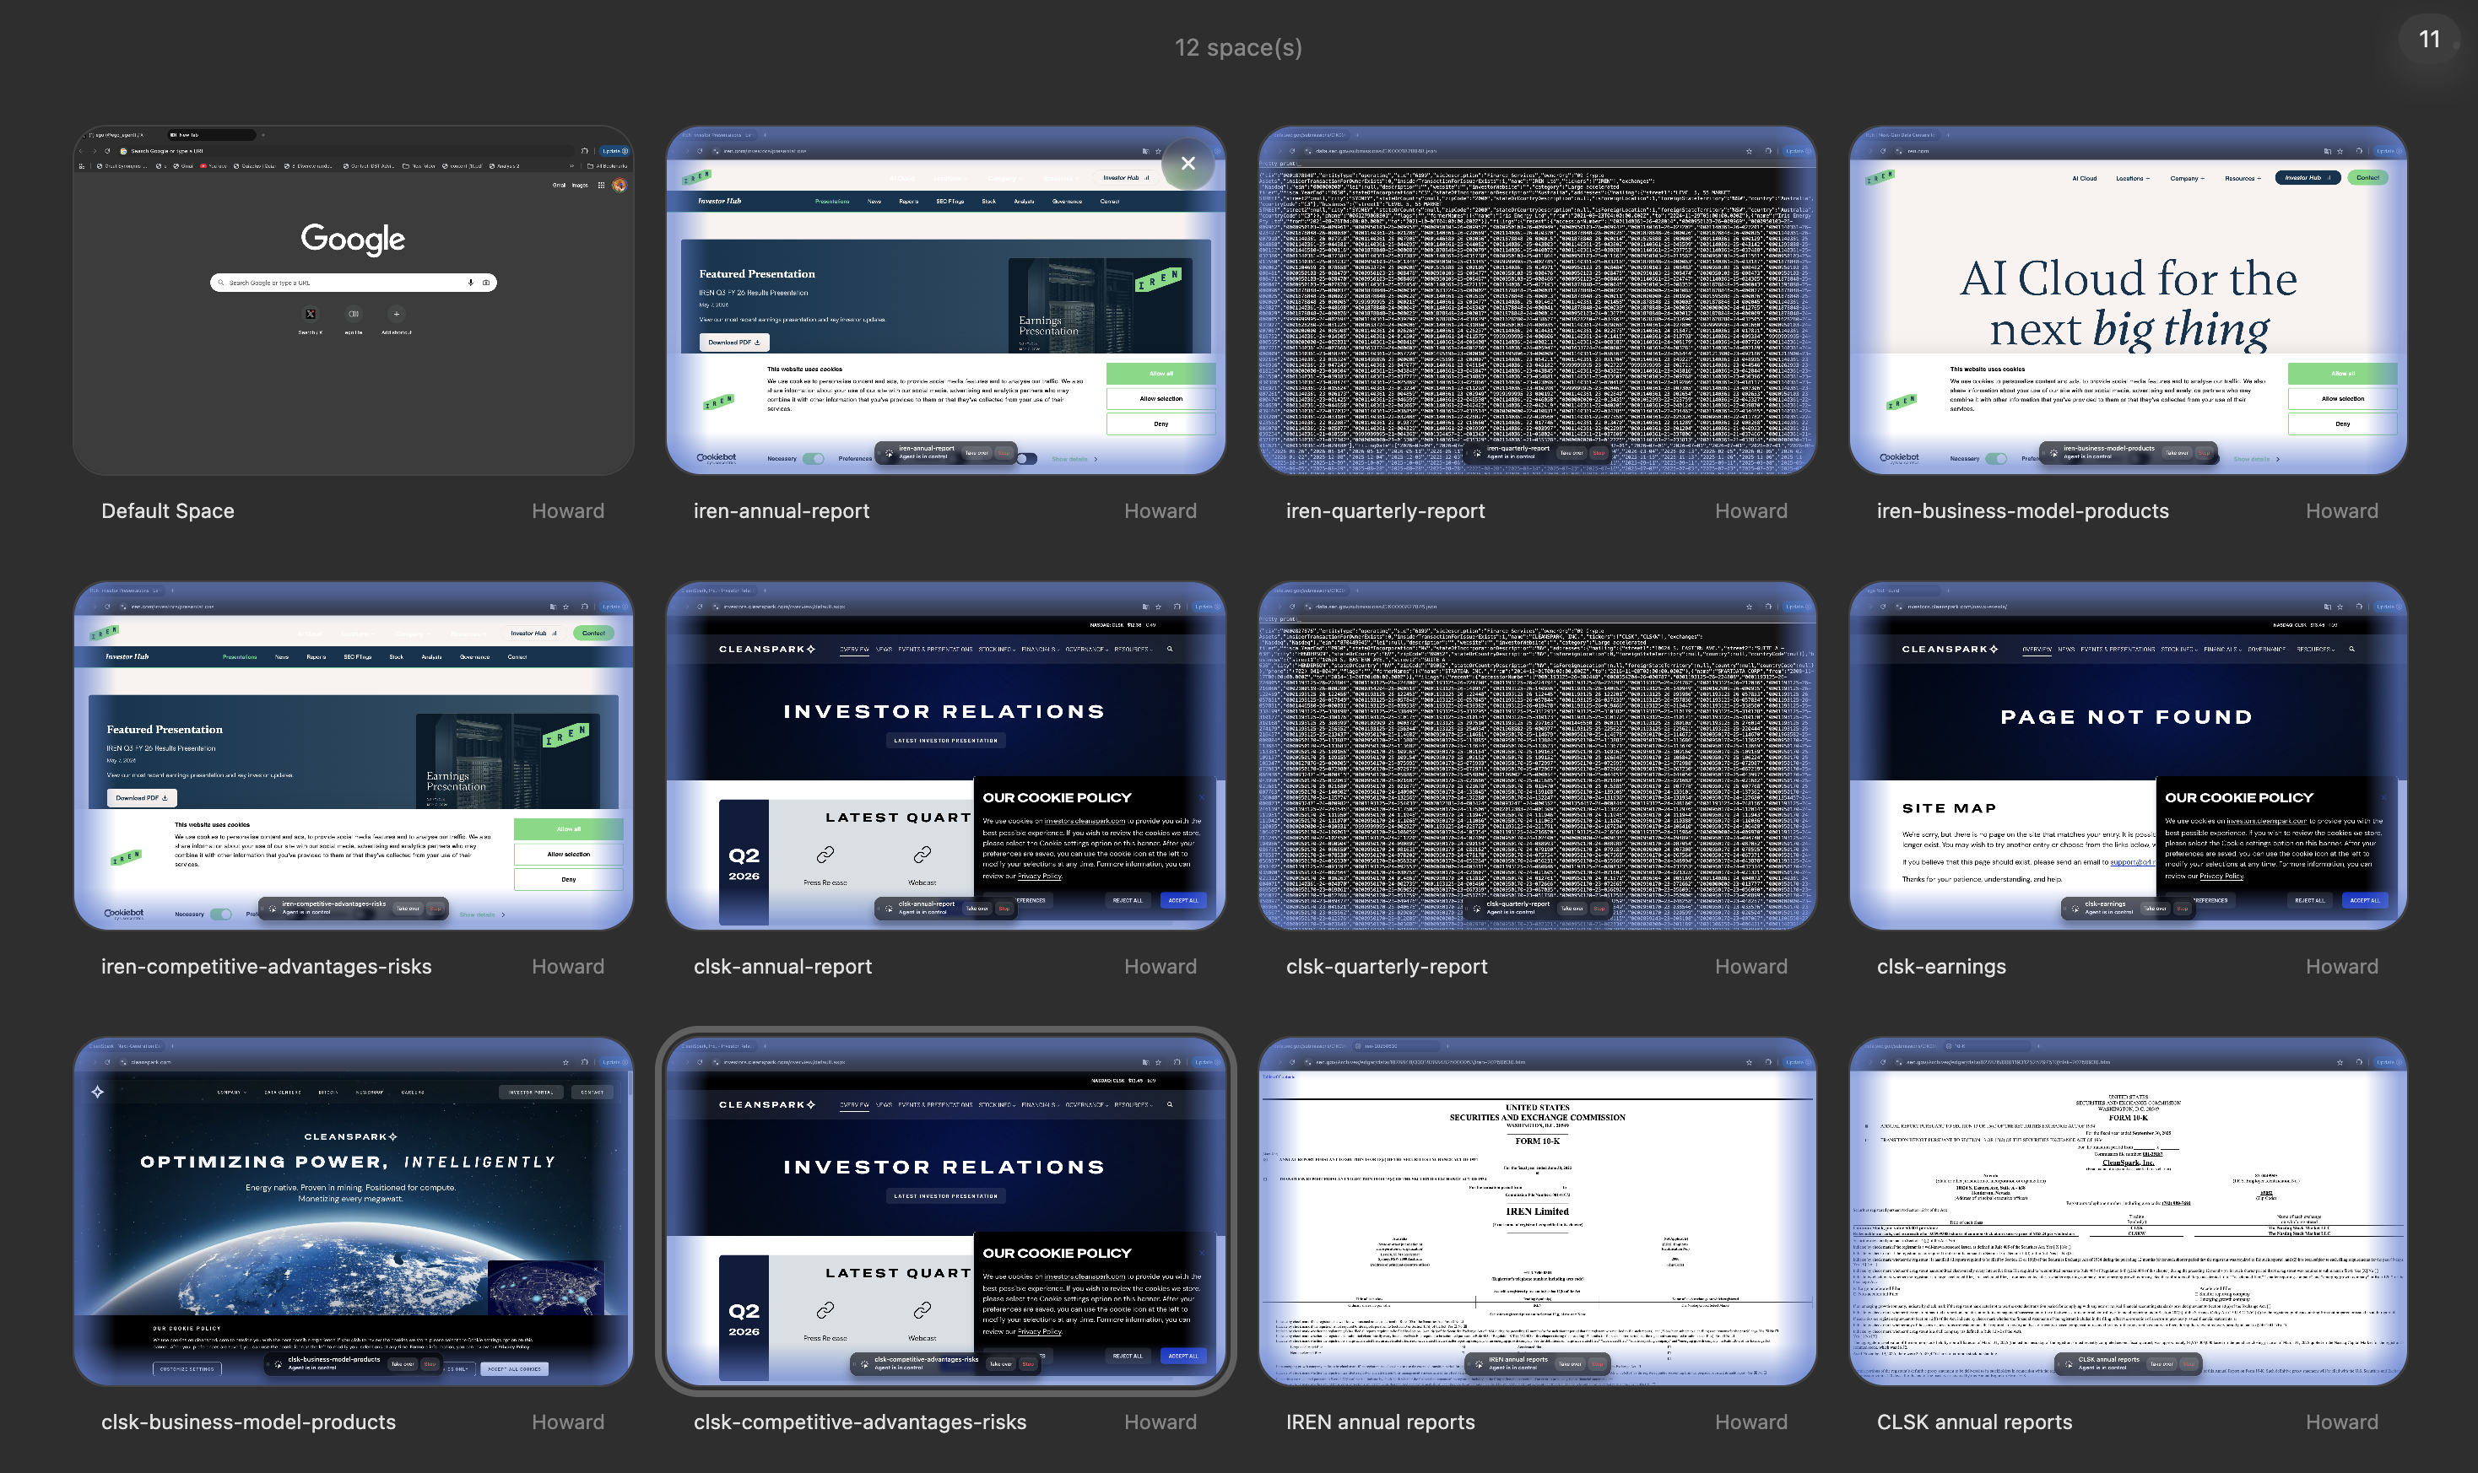Switch to the iren-competitive-advantages-risks space thumbnail
Screen dimensions: 2478x1473
coord(354,755)
